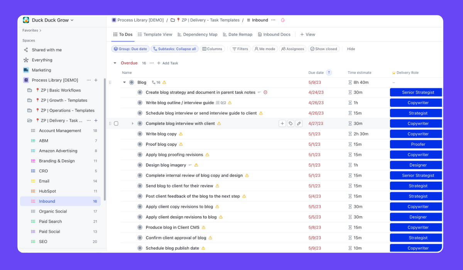Viewport: 463px width, 270px height.
Task: Switch to the To Dos tab
Action: [123, 34]
